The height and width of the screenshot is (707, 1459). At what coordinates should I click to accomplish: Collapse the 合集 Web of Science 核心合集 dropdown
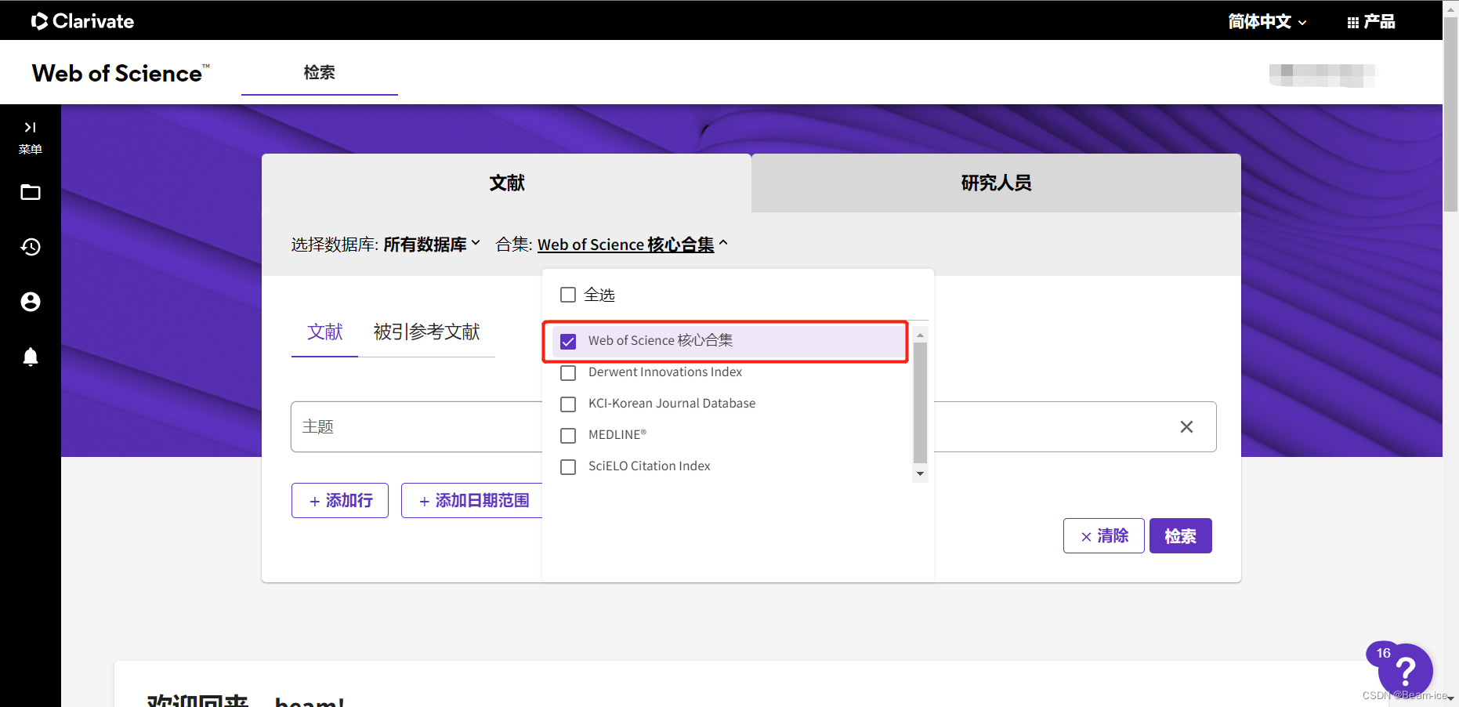[x=632, y=245]
